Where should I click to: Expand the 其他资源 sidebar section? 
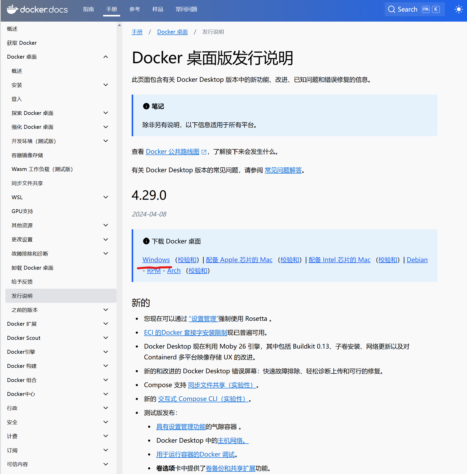106,225
